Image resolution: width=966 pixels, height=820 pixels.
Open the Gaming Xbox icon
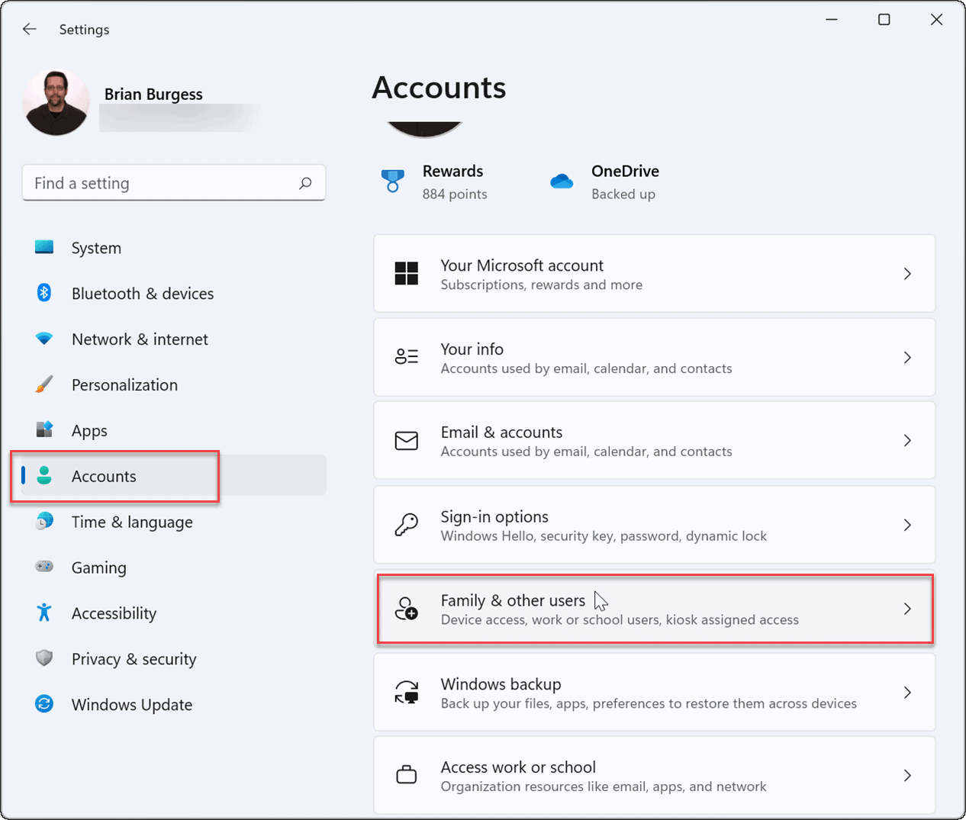click(x=44, y=568)
